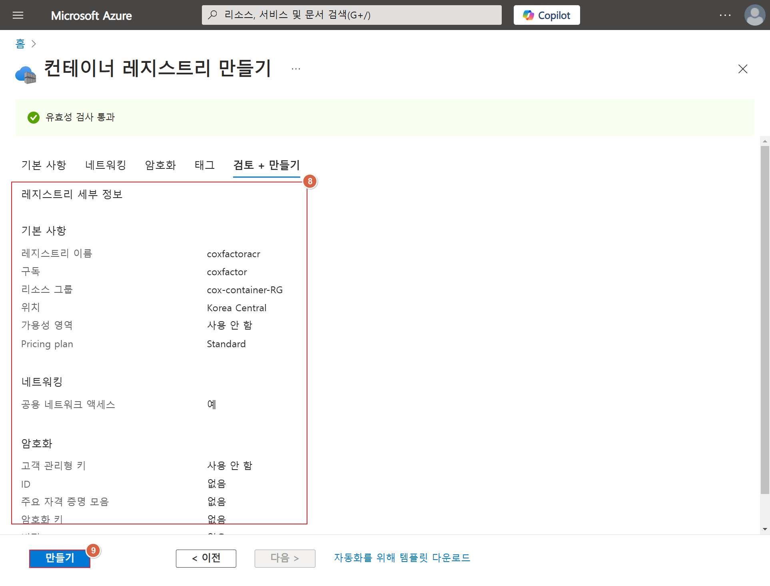Open the user account avatar

(x=754, y=15)
